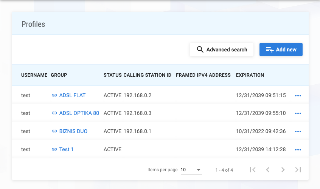This screenshot has height=189, width=320.
Task: Open the ADSL OPTIKA 80 group link
Action: coord(79,113)
